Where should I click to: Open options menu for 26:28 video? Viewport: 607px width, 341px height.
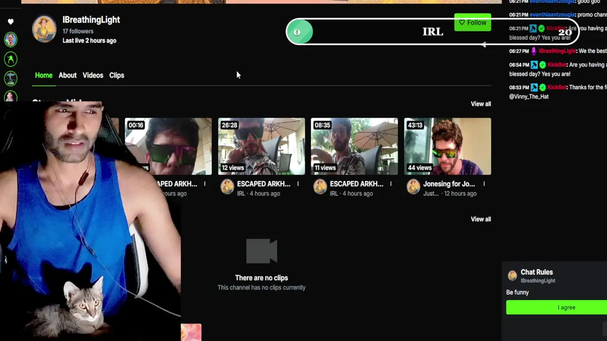click(298, 184)
